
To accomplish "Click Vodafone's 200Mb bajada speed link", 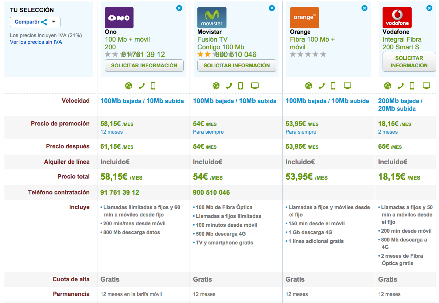I will (400, 105).
